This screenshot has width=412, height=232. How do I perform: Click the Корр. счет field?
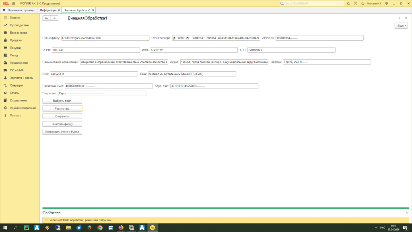point(214,86)
